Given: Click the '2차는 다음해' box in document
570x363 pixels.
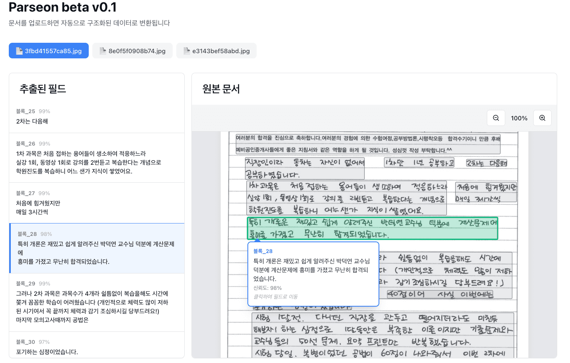Looking at the screenshot, I should coord(486,163).
